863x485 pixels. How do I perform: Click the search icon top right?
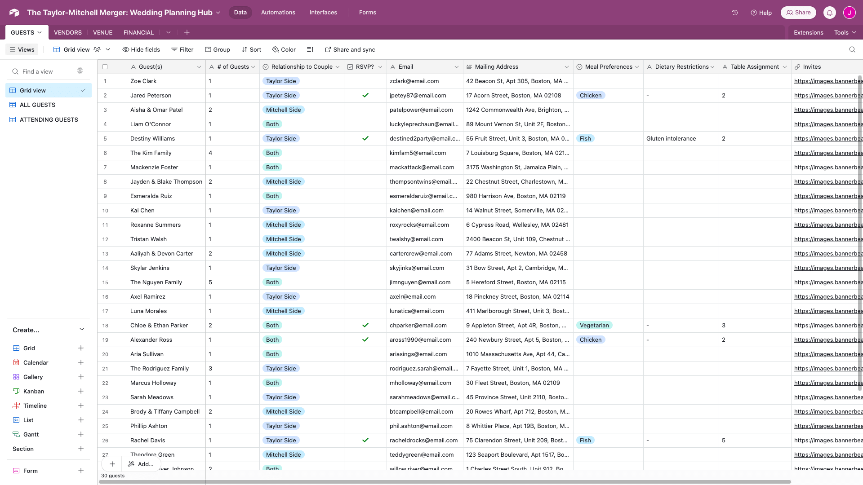[854, 49]
